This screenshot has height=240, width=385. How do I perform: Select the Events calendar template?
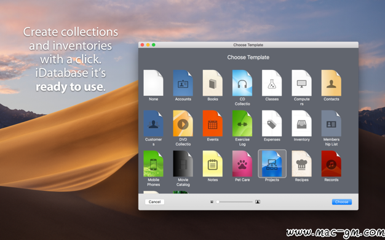213,123
